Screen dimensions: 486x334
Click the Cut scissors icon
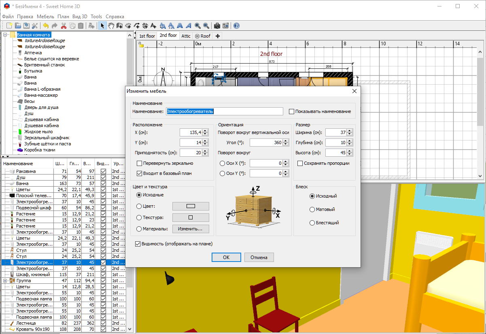pyautogui.click(x=64, y=26)
